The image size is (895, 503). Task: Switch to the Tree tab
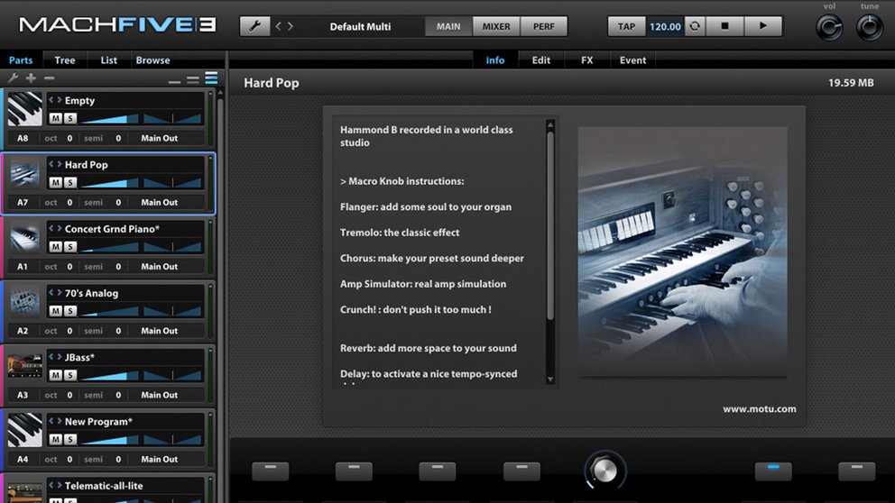pos(65,60)
